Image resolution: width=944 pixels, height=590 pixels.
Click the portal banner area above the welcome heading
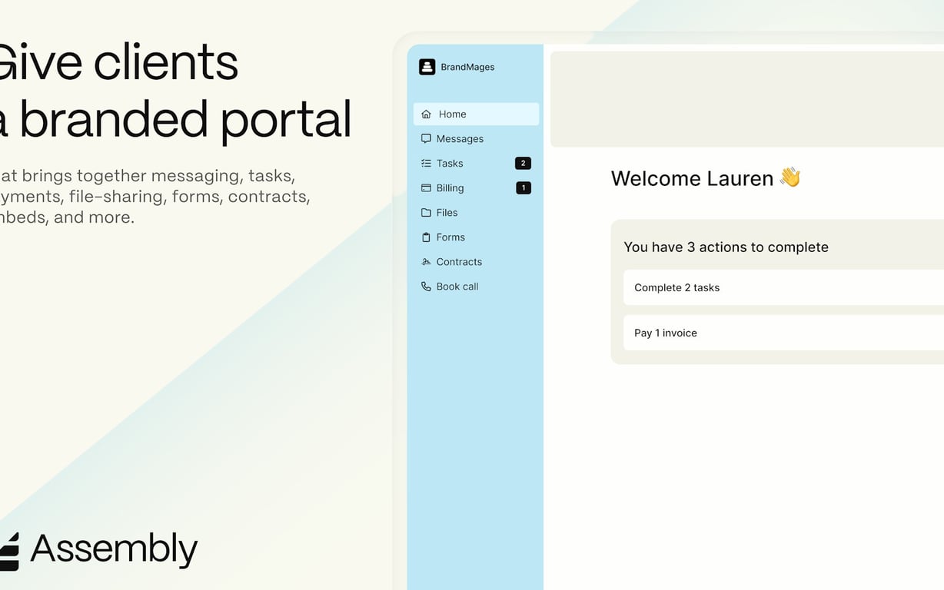tap(747, 99)
